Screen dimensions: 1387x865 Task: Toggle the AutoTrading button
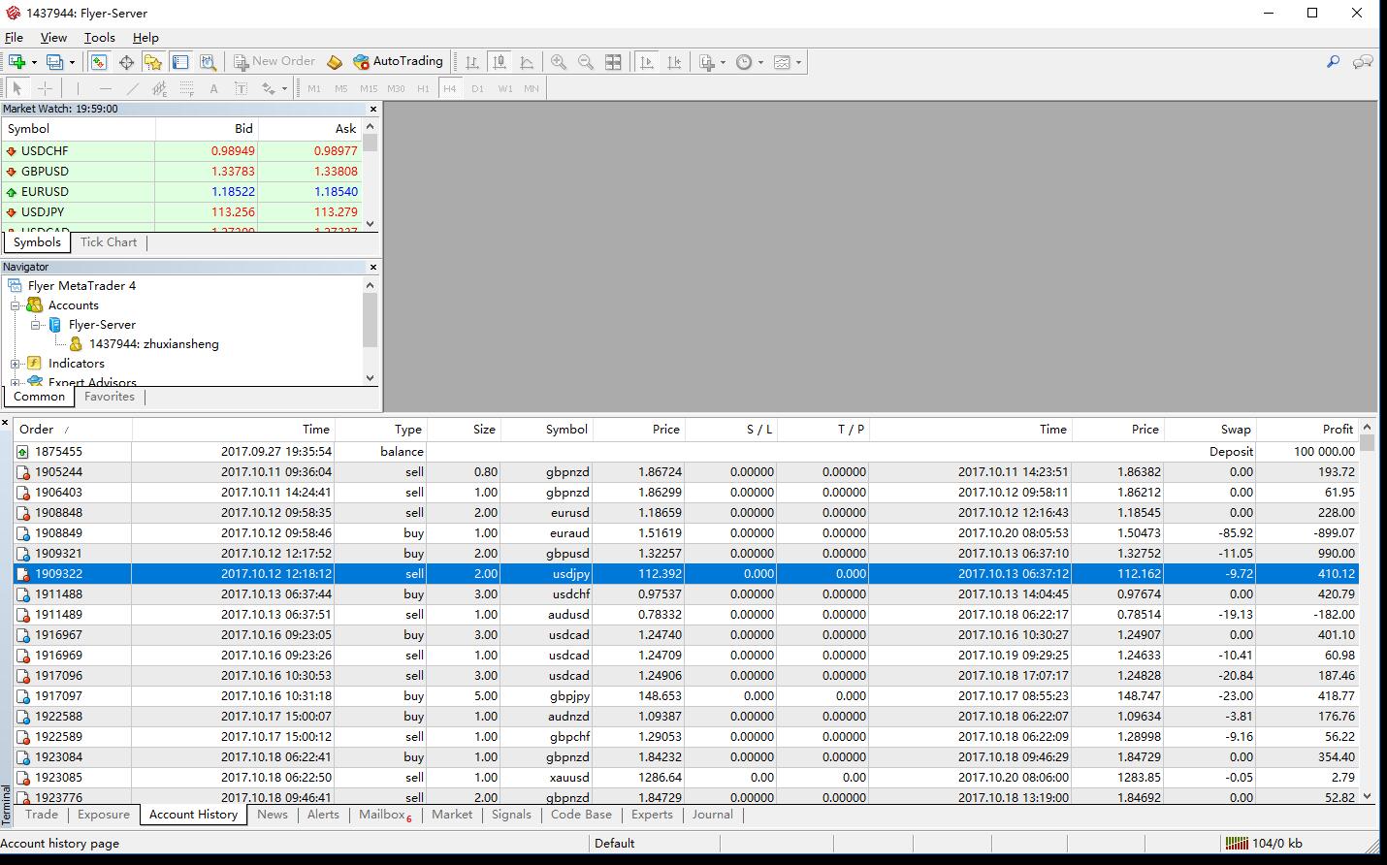click(398, 61)
